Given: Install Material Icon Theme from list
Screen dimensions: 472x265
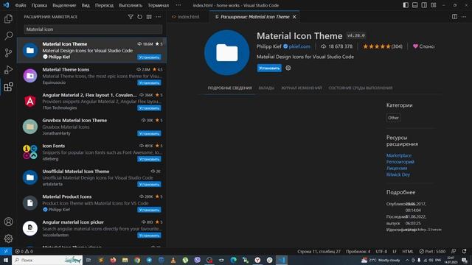Looking at the screenshot, I should tap(149, 57).
